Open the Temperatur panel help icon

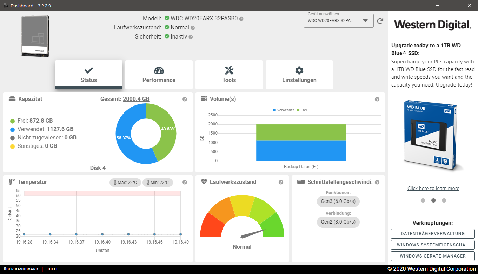coord(185,182)
